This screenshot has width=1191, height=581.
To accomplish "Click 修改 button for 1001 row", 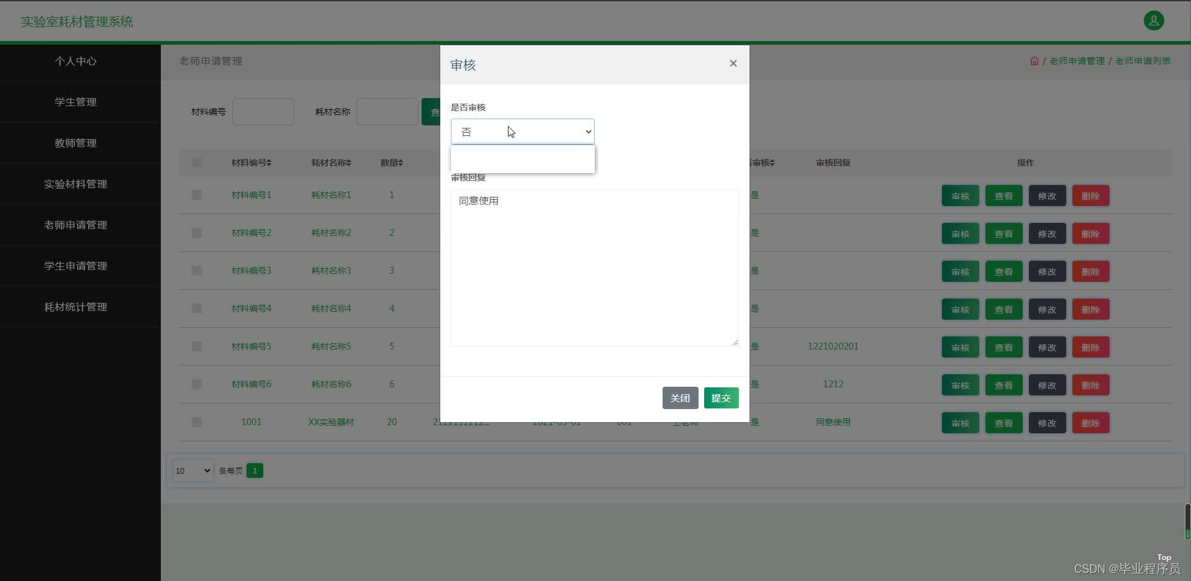I will [x=1047, y=423].
